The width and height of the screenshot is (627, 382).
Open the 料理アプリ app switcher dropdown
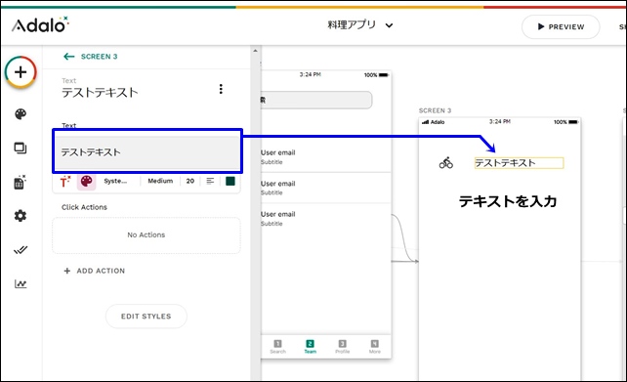[x=359, y=25]
